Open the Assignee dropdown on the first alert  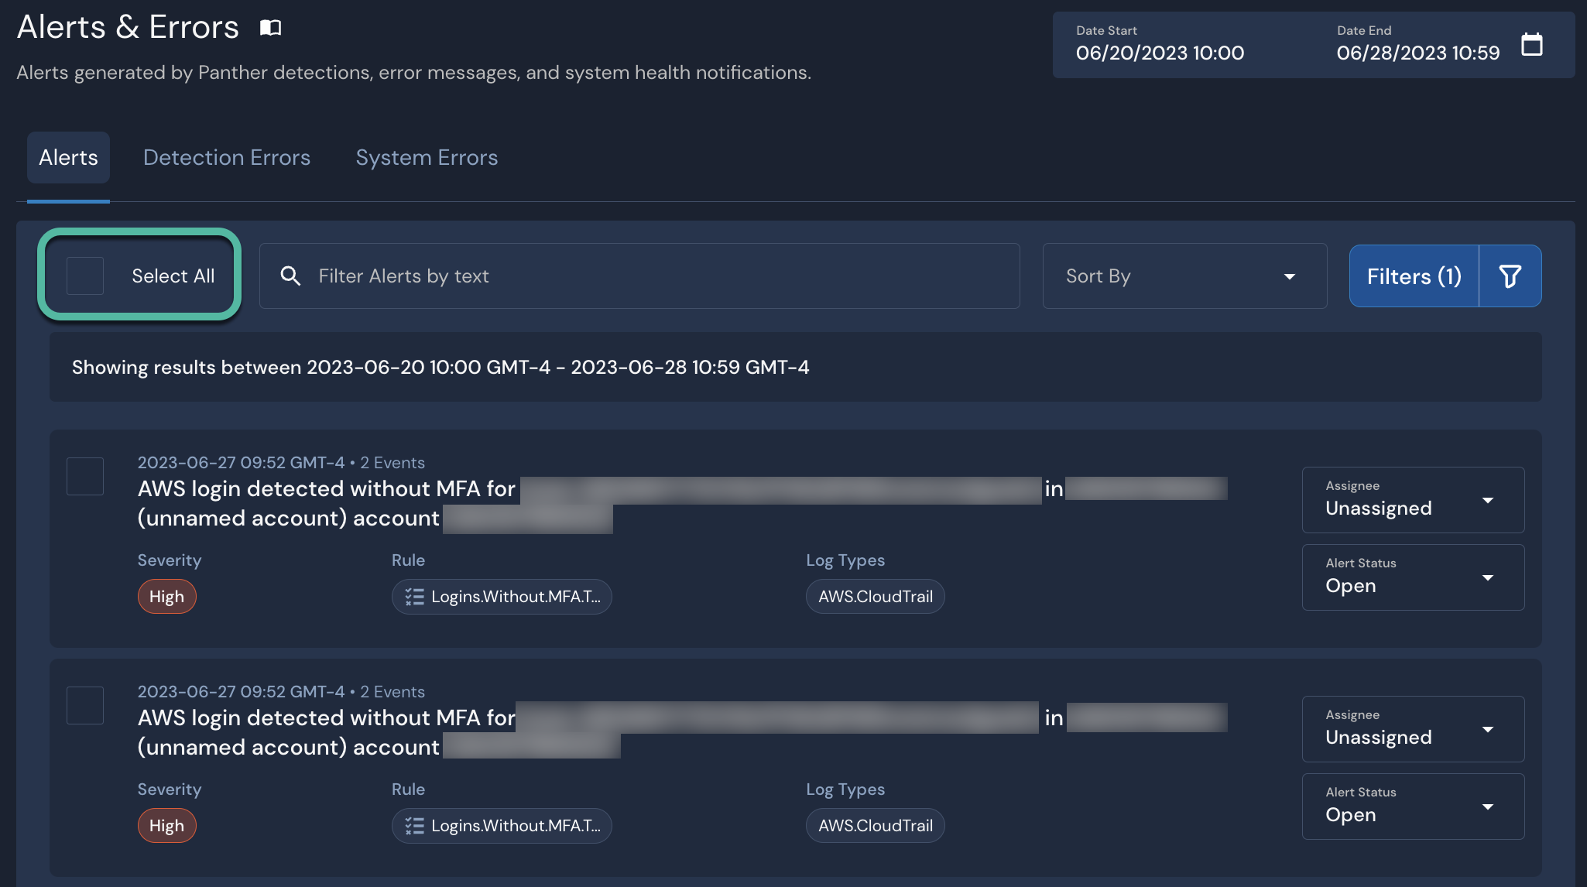(x=1412, y=500)
